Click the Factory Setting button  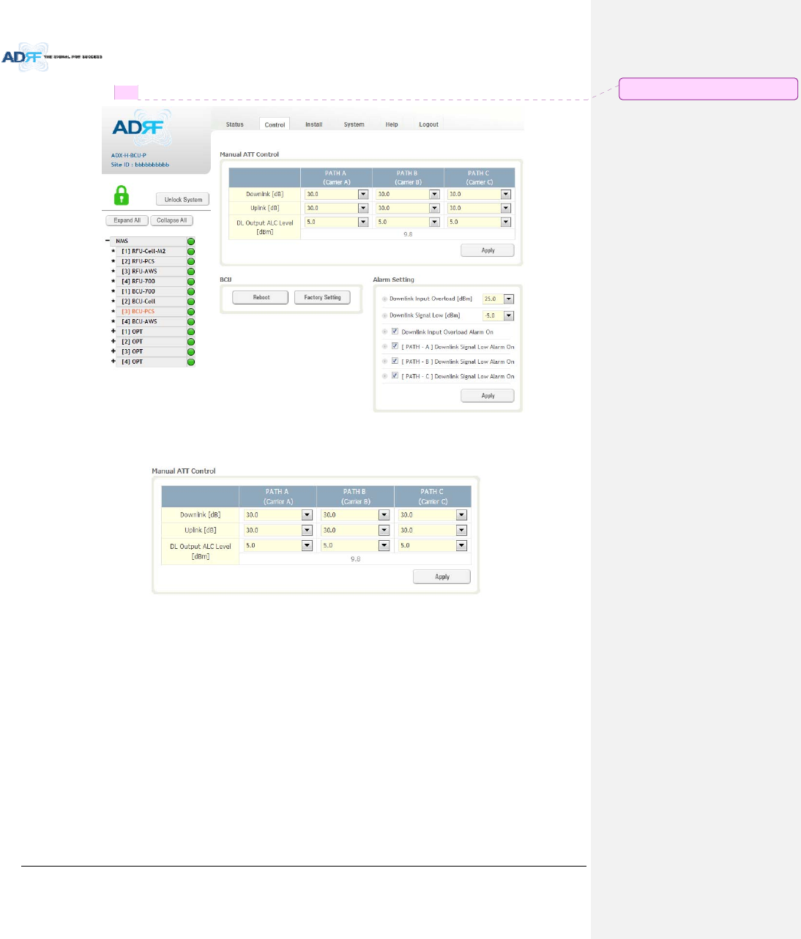pos(322,298)
